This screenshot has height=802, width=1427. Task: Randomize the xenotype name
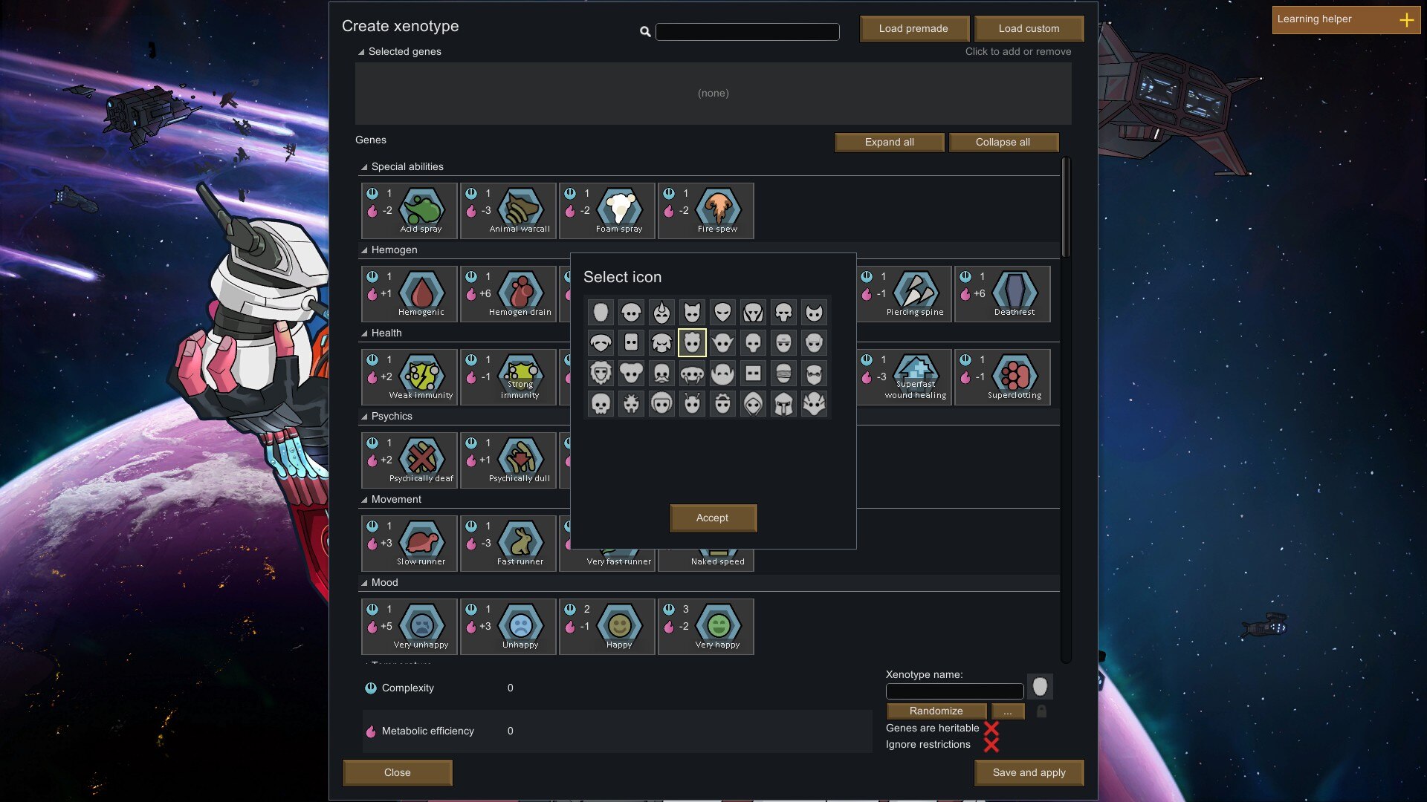[936, 711]
